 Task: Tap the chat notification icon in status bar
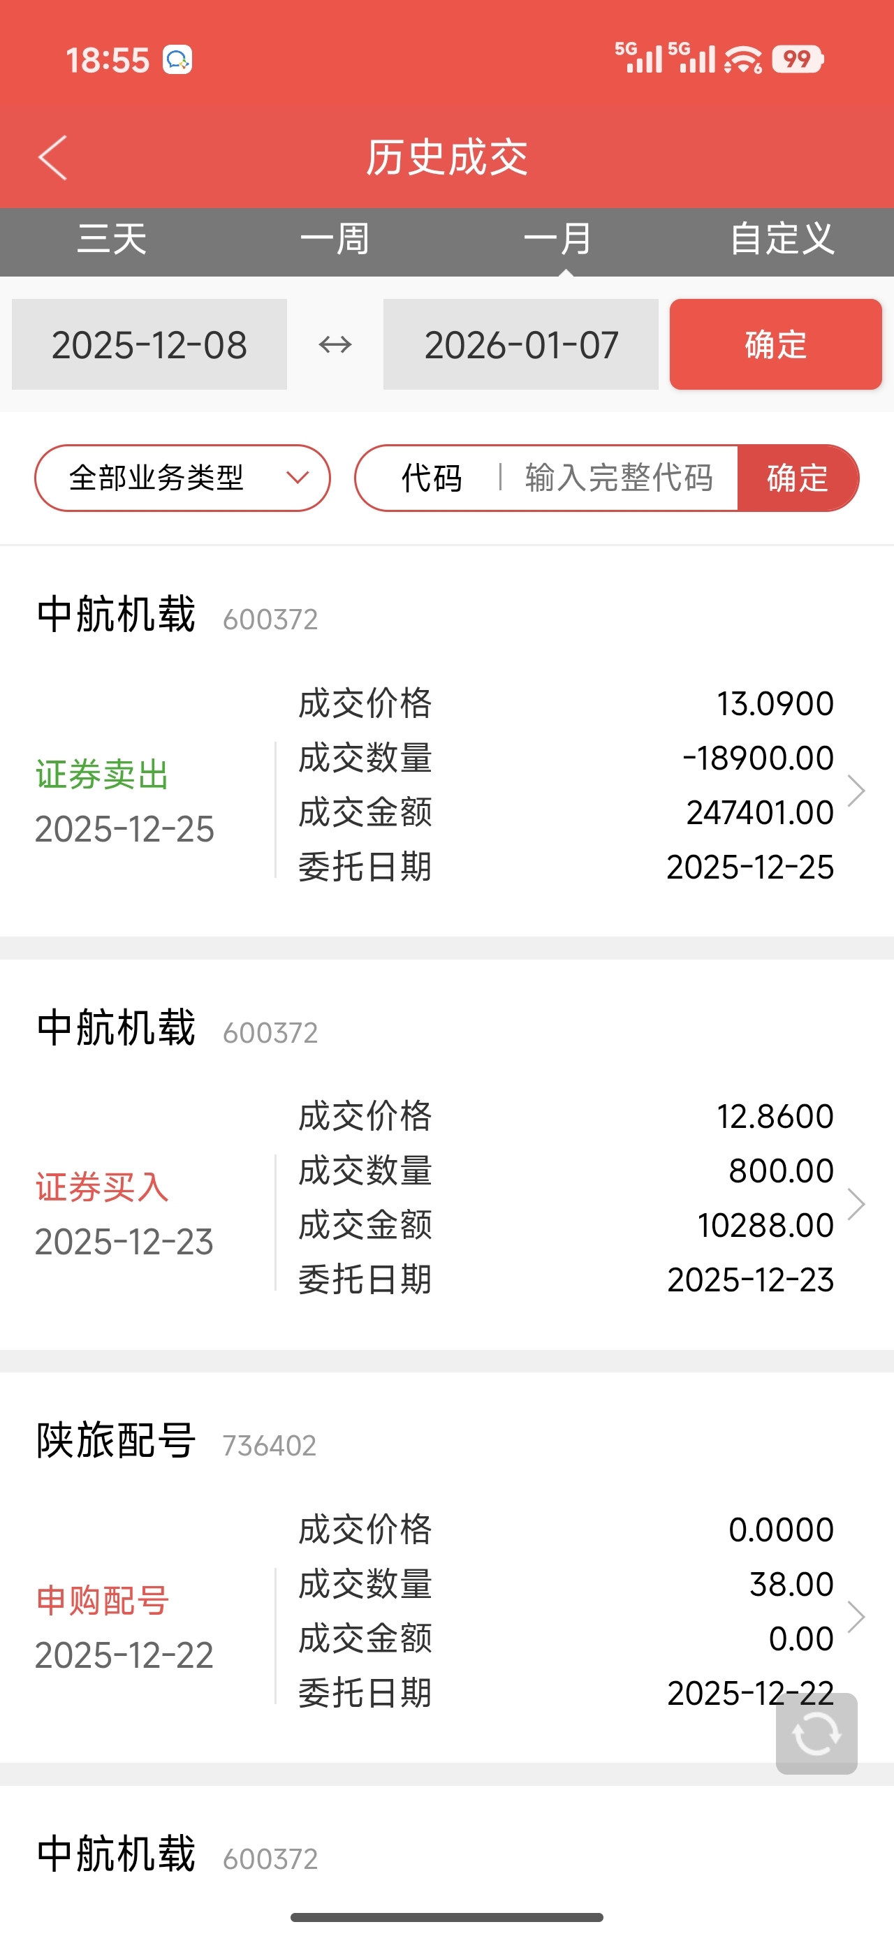[177, 60]
